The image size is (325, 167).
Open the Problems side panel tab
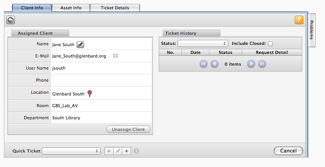(311, 31)
